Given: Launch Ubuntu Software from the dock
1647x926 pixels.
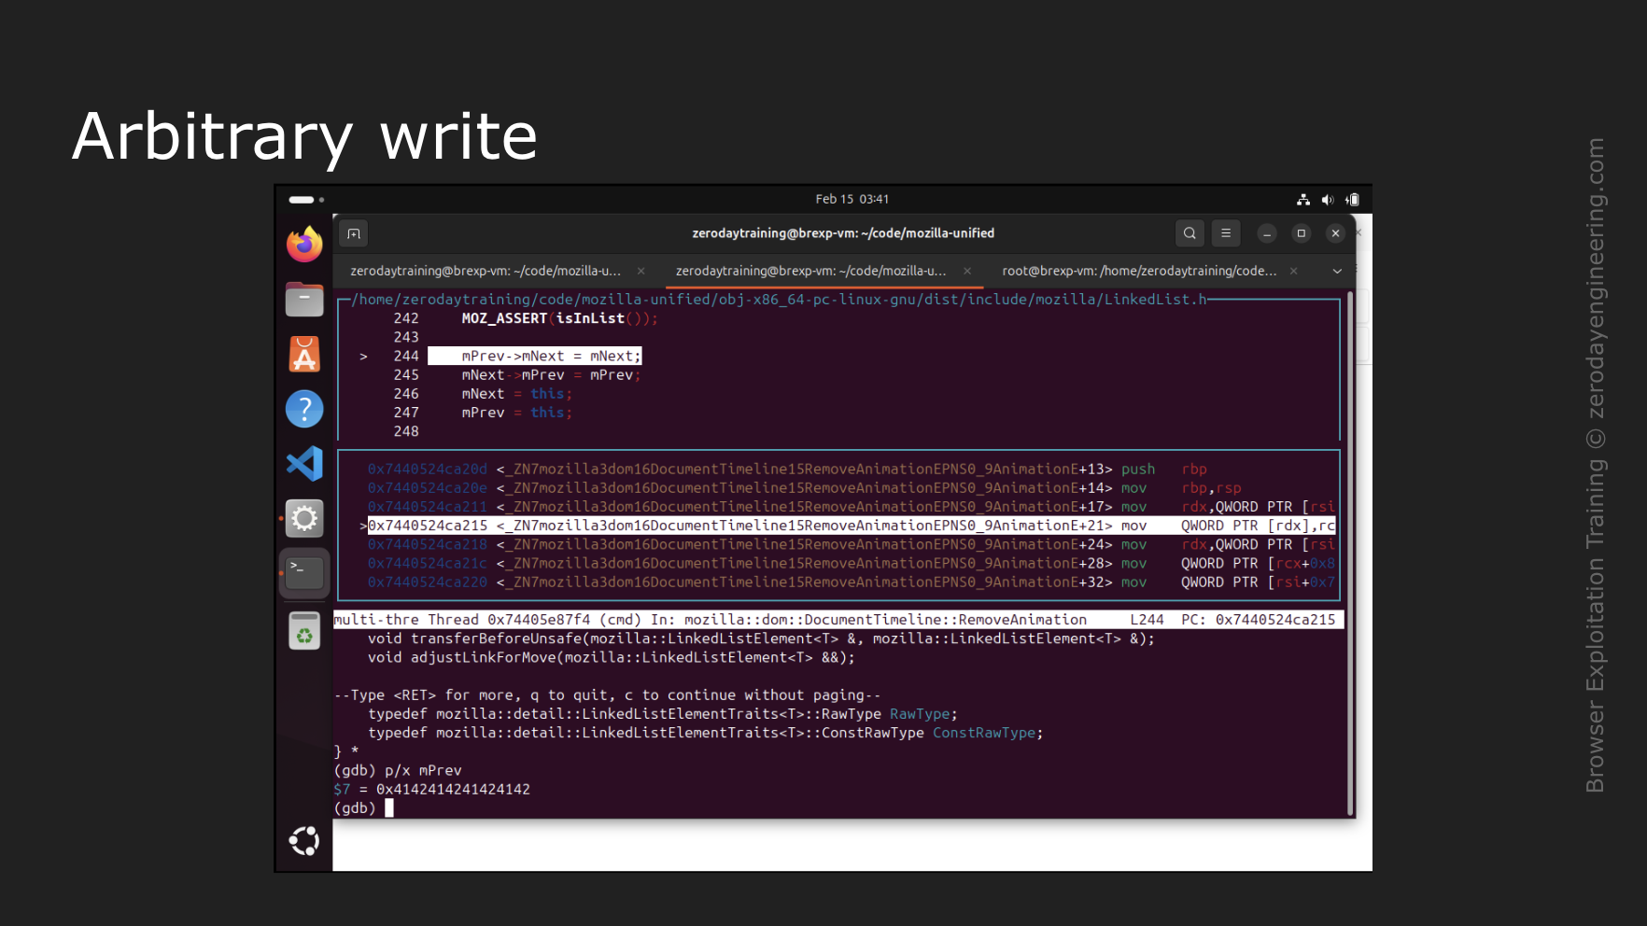Looking at the screenshot, I should [304, 355].
